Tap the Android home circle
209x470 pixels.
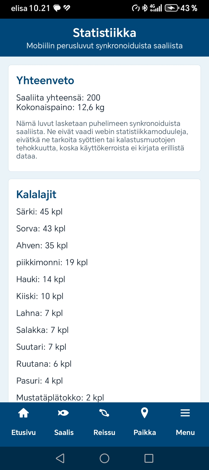pyautogui.click(x=105, y=458)
